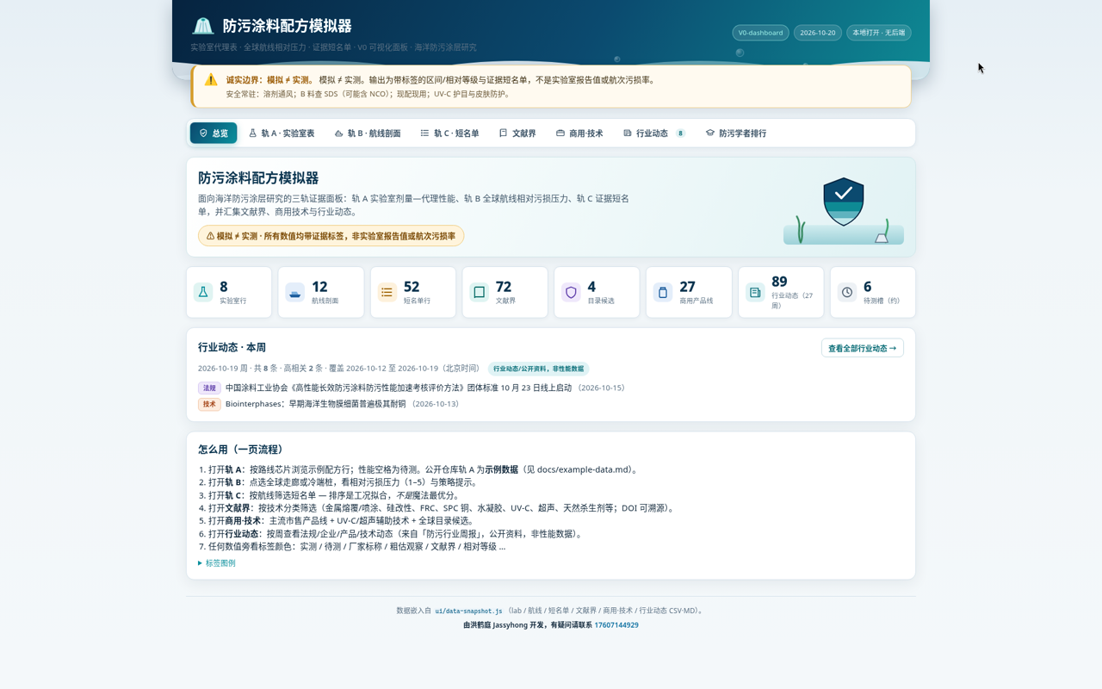This screenshot has height=689, width=1102.
Task: Go to the 防污学者排行 tab
Action: tap(736, 133)
